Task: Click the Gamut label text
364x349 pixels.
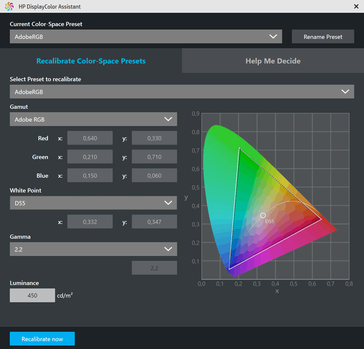Action: 19,107
